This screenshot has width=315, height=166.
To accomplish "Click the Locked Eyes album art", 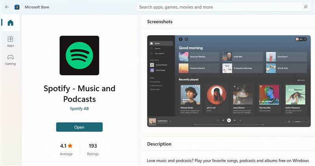I will (x=152, y=122).
